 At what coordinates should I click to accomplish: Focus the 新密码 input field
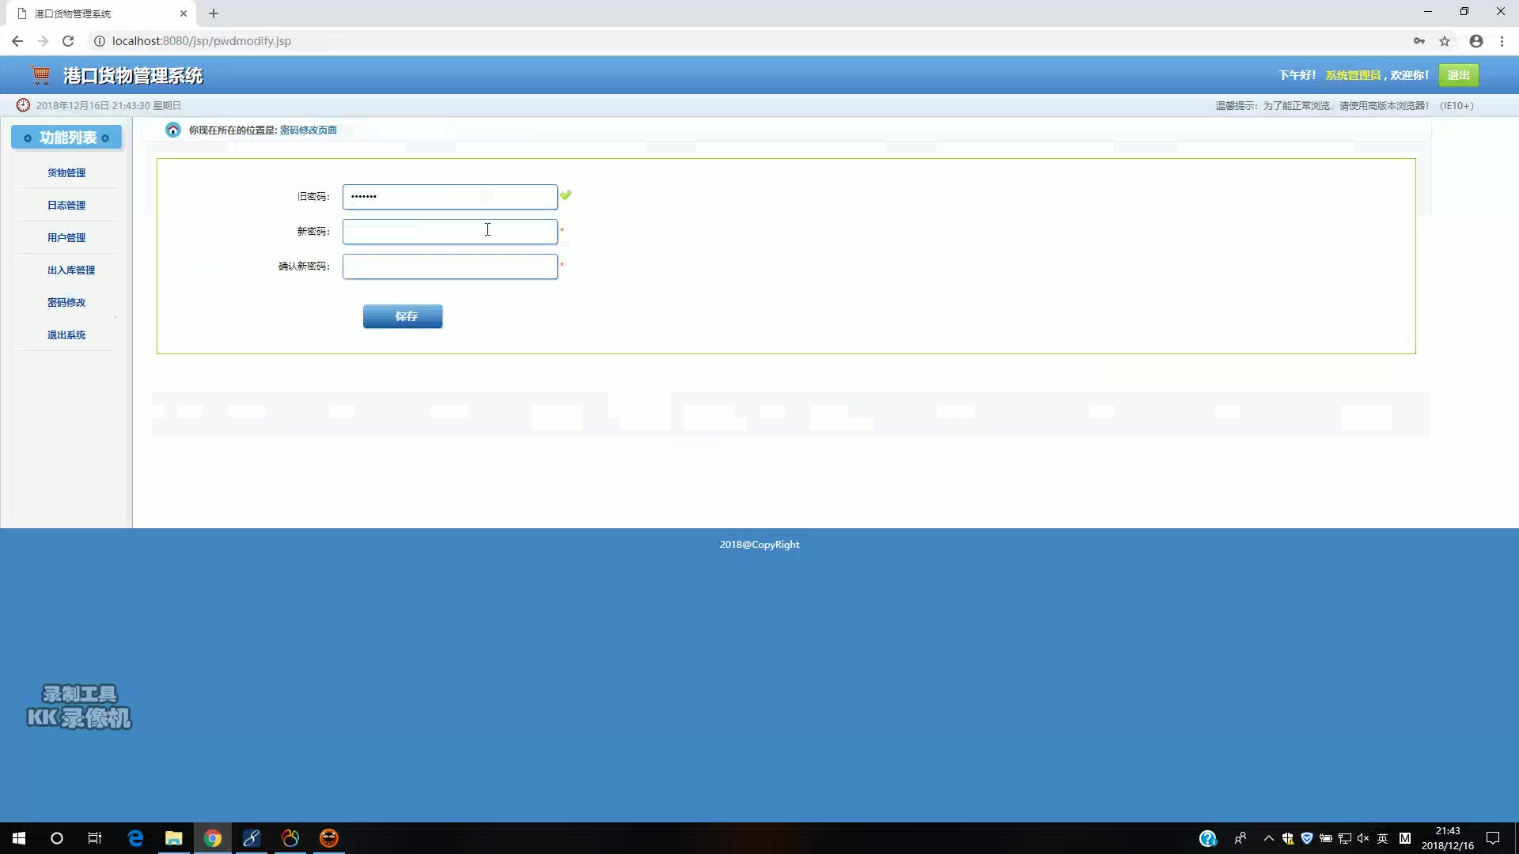click(449, 232)
